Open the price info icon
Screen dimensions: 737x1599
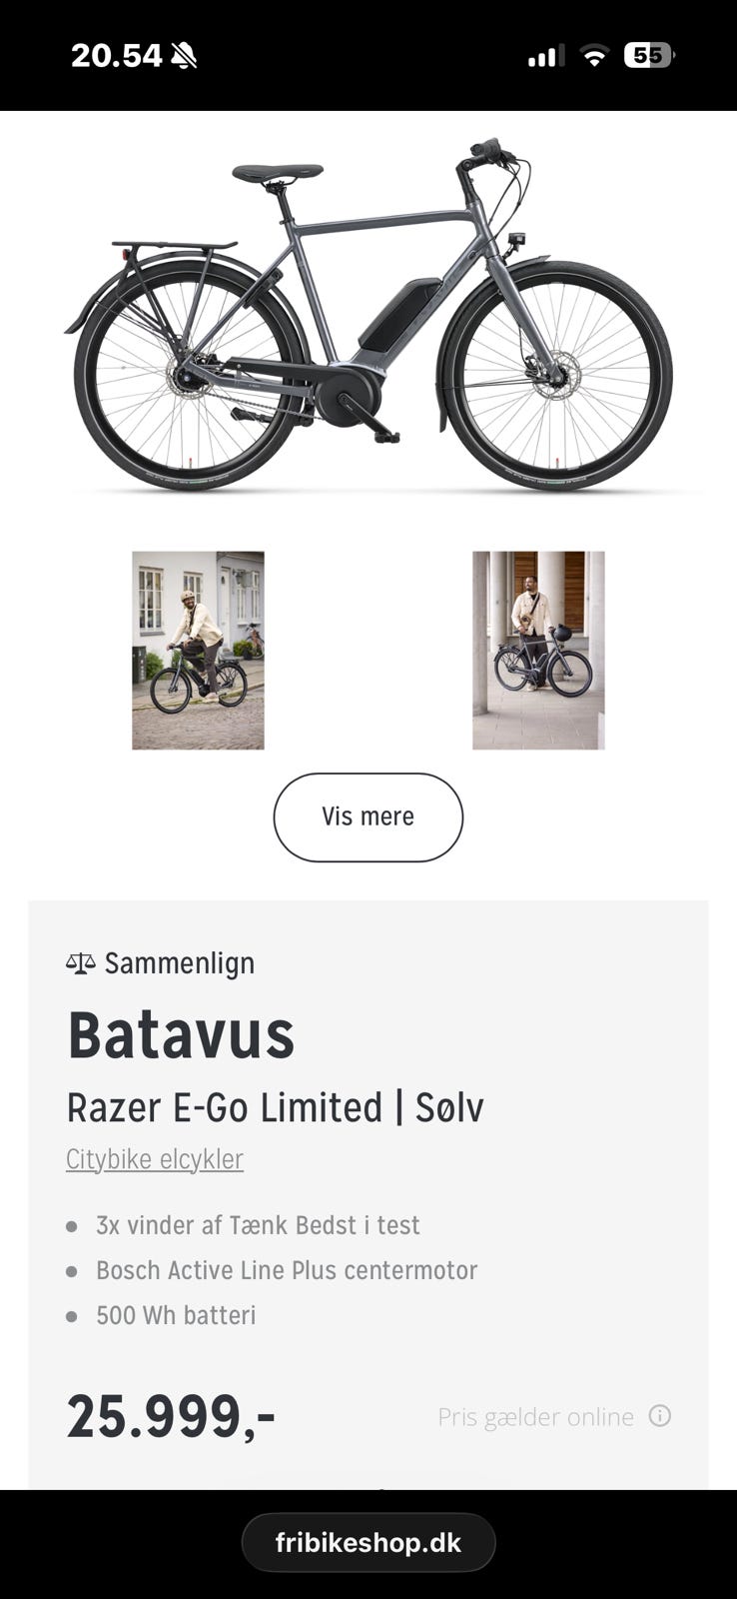(659, 1416)
